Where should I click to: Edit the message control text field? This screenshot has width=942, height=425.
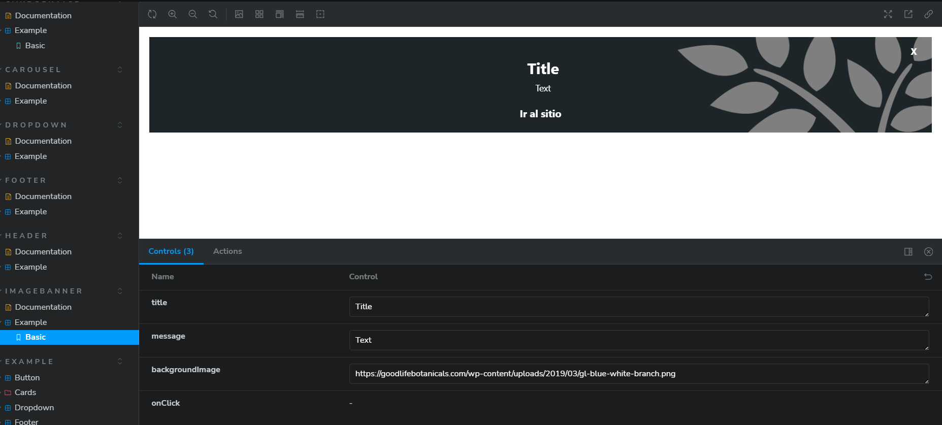(639, 340)
